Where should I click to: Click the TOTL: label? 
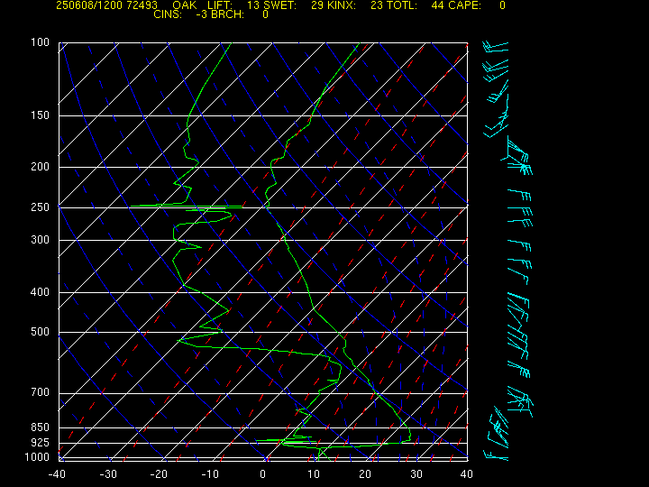[402, 5]
